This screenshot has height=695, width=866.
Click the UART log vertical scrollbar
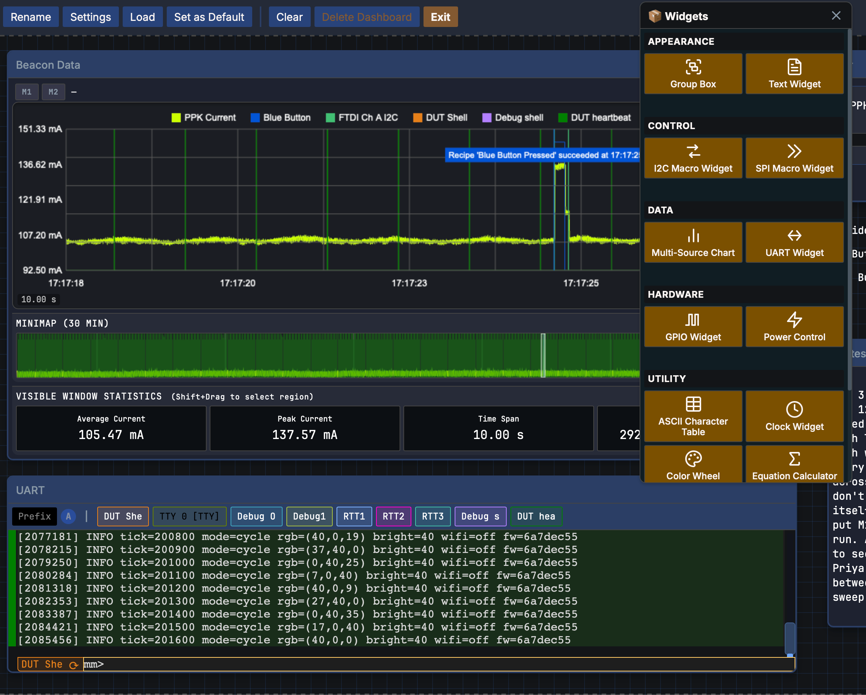pyautogui.click(x=790, y=639)
